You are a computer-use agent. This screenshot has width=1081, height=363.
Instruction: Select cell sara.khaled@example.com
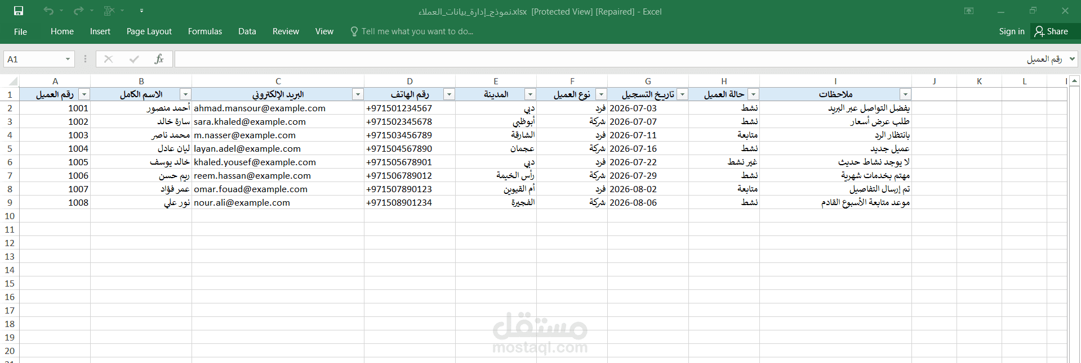pyautogui.click(x=278, y=121)
